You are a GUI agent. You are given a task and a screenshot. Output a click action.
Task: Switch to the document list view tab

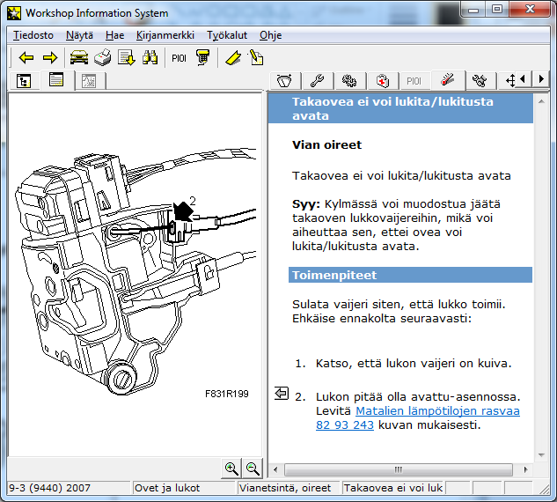pyautogui.click(x=56, y=79)
